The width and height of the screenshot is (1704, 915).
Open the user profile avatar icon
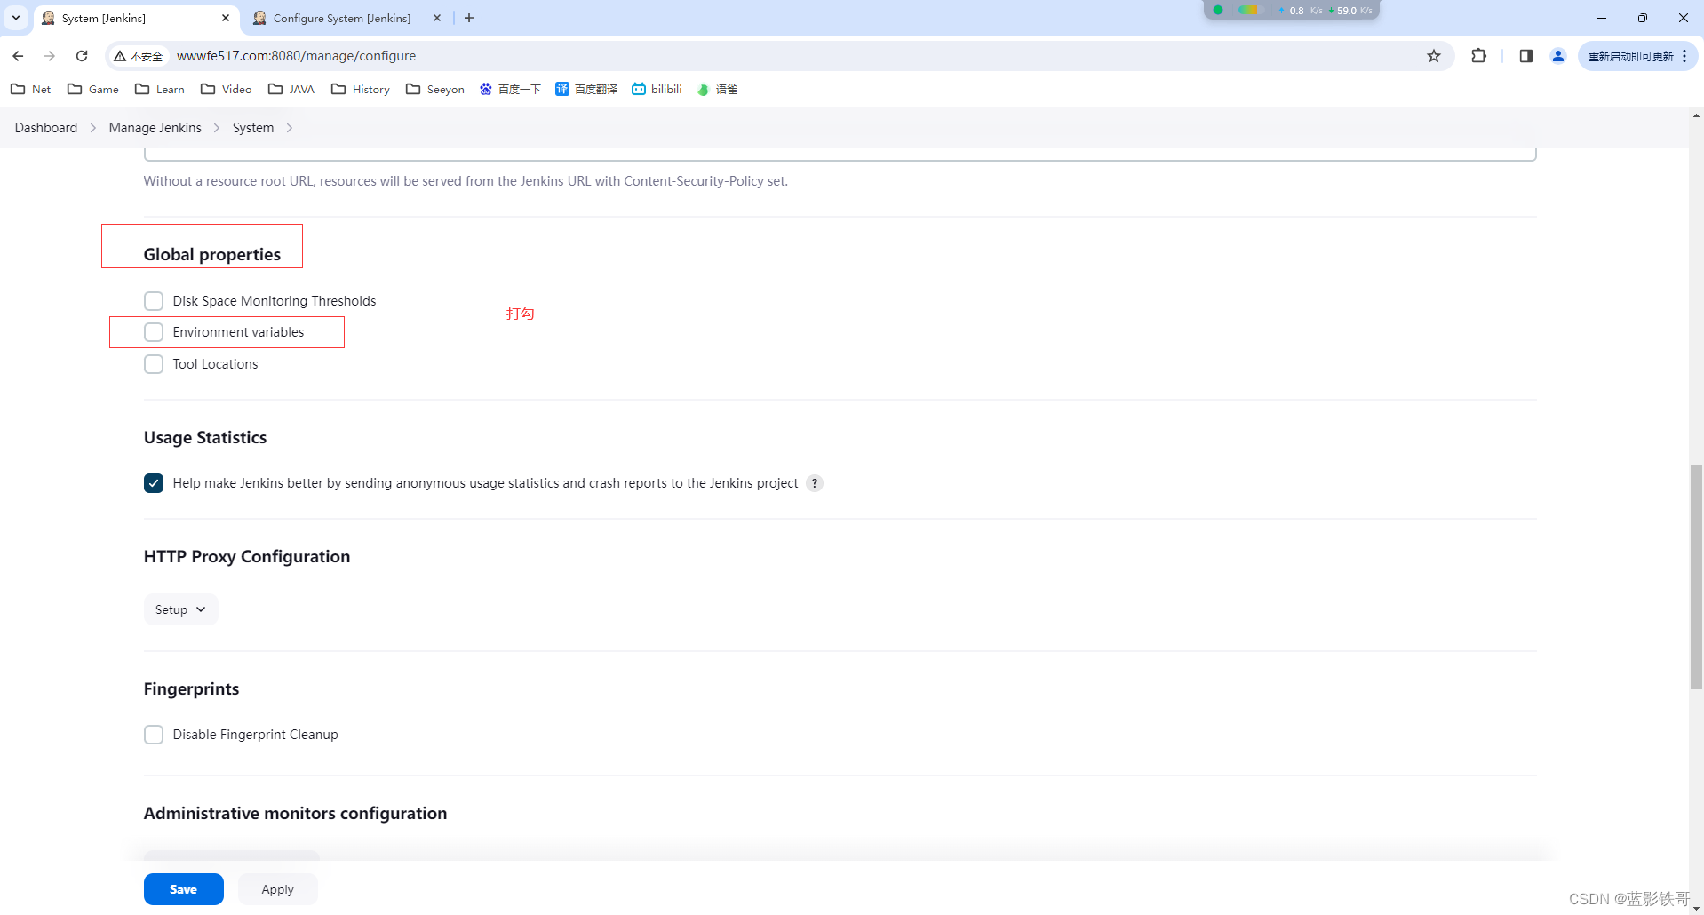(x=1558, y=56)
